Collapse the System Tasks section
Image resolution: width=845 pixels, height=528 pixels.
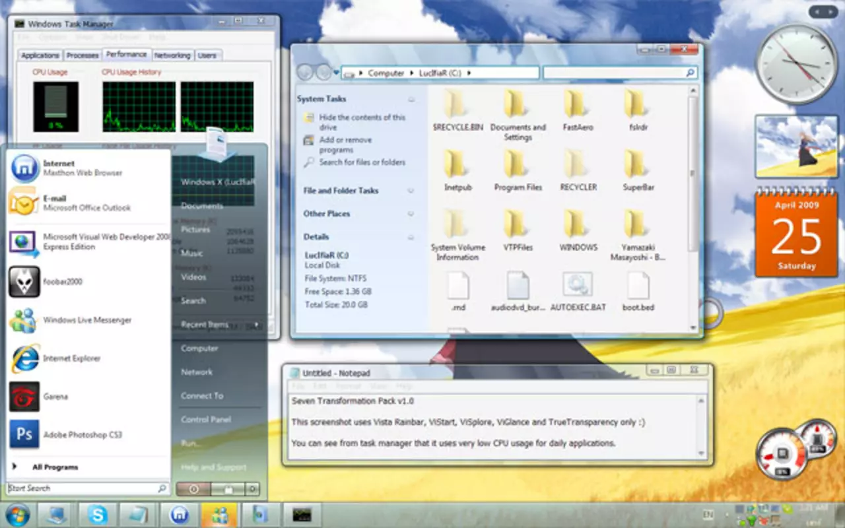click(411, 99)
